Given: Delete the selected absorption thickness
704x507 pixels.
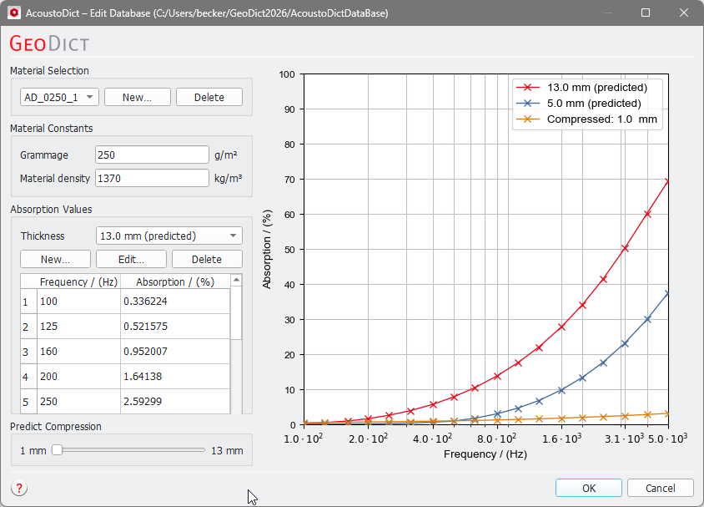Looking at the screenshot, I should point(207,259).
